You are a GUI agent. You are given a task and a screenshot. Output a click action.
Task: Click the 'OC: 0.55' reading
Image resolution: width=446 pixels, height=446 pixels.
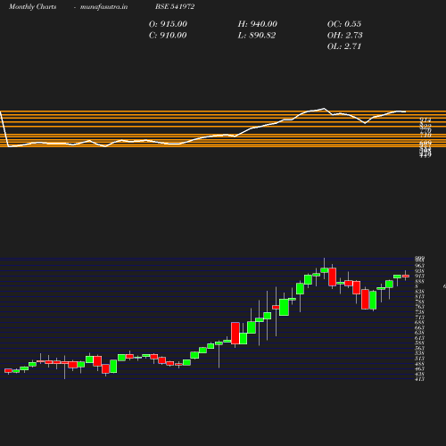tap(344, 24)
